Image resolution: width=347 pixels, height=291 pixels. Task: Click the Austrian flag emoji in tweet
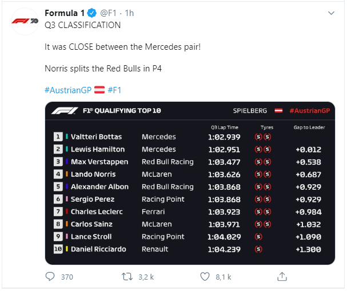pyautogui.click(x=99, y=90)
